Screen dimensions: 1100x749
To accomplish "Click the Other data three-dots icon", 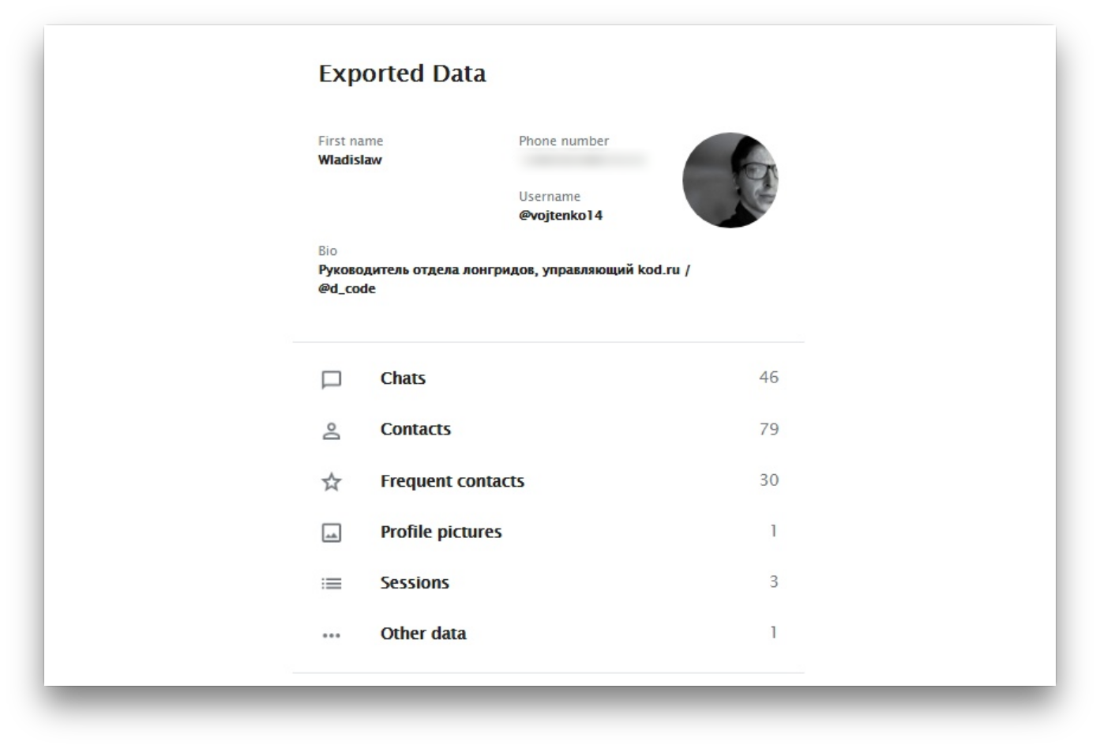I will [332, 634].
